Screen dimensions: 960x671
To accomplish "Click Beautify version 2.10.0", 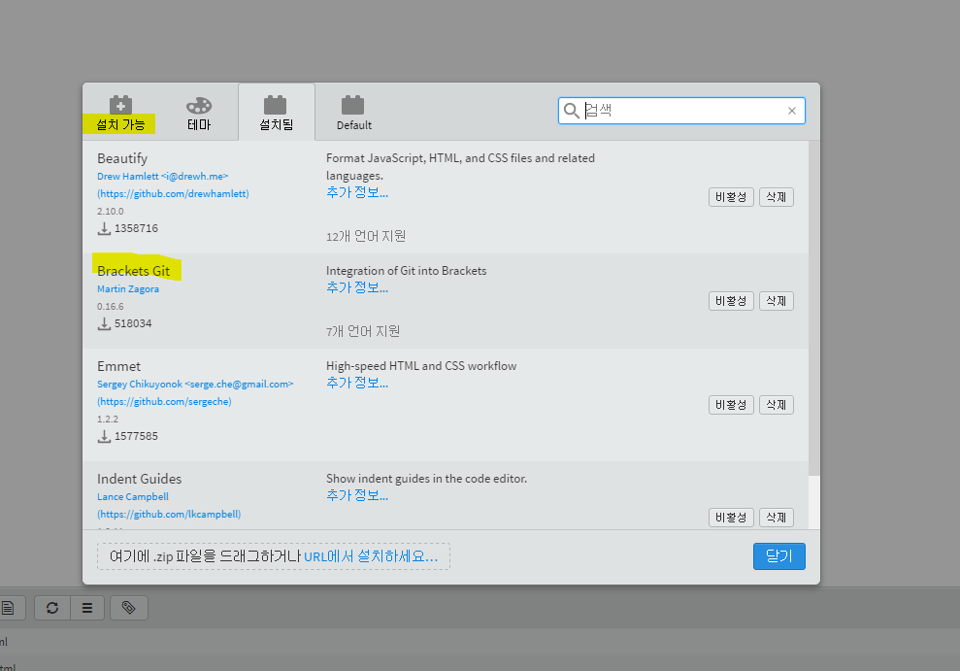I will pos(111,212).
